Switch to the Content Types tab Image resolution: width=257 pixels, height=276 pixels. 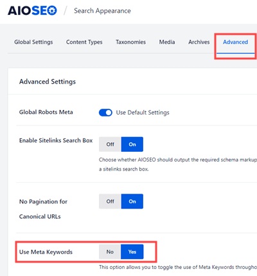coord(84,42)
